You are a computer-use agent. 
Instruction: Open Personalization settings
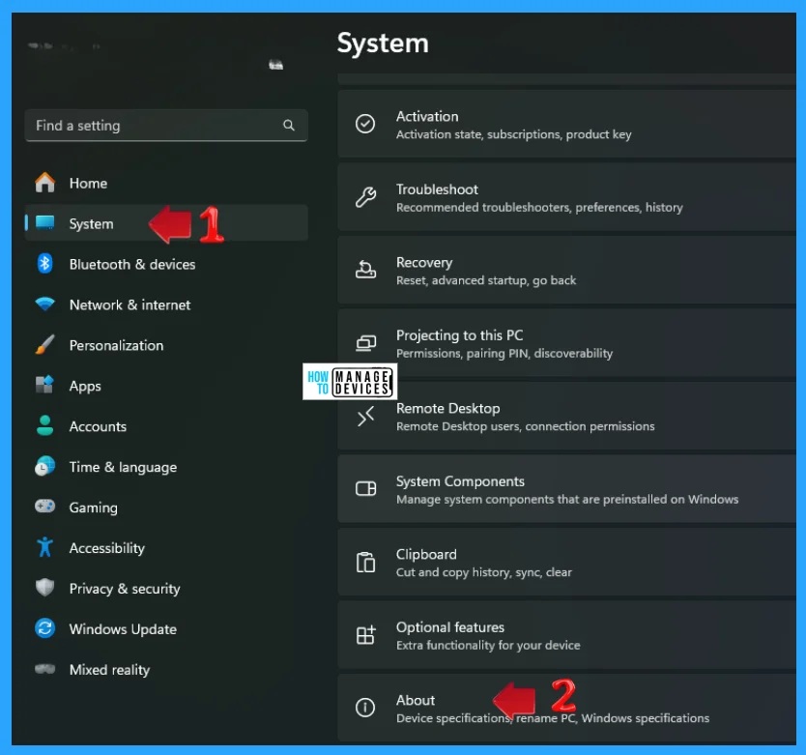pyautogui.click(x=166, y=345)
